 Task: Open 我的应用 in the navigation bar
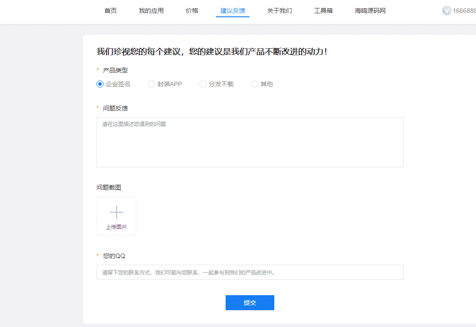[151, 11]
